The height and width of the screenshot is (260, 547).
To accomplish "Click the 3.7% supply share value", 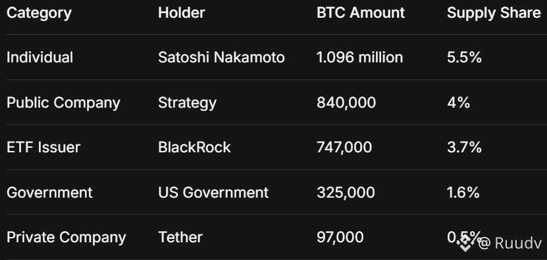I will click(x=464, y=147).
